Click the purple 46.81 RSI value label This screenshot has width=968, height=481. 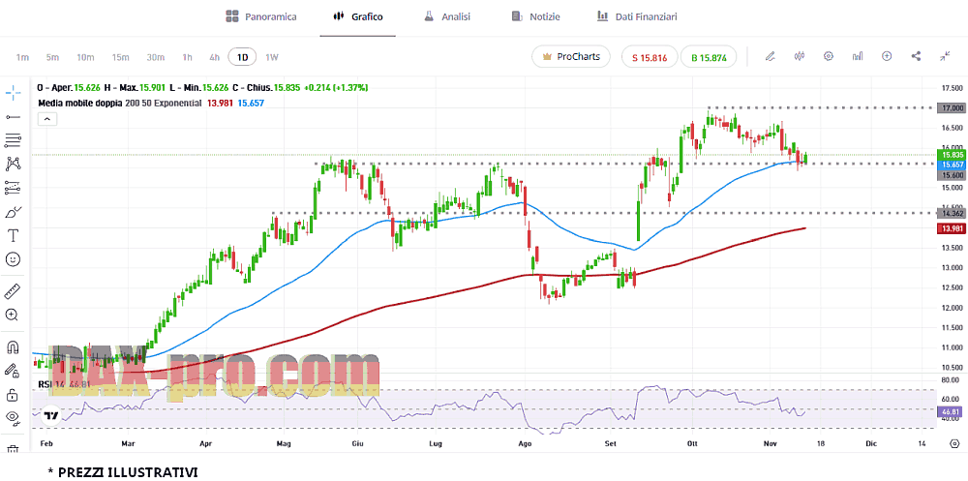tap(953, 410)
